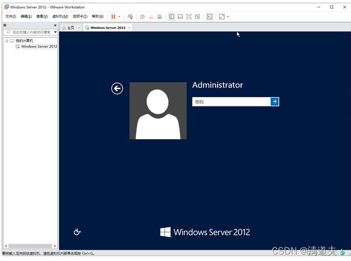Click the library horizontal scrollbar thumb
This screenshot has height=261, width=351.
tap(30, 246)
